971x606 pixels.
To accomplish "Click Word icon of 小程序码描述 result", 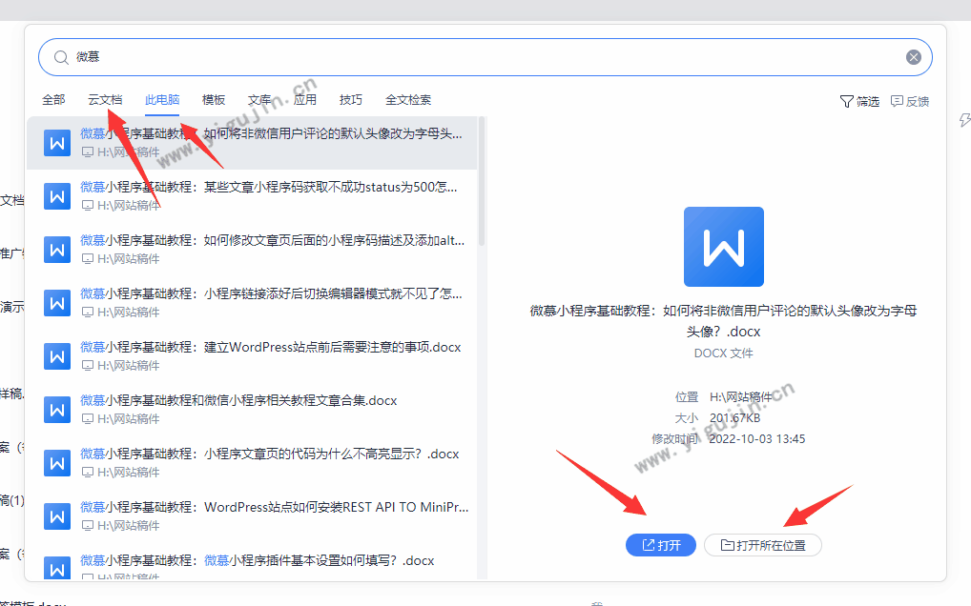I will click(x=57, y=250).
